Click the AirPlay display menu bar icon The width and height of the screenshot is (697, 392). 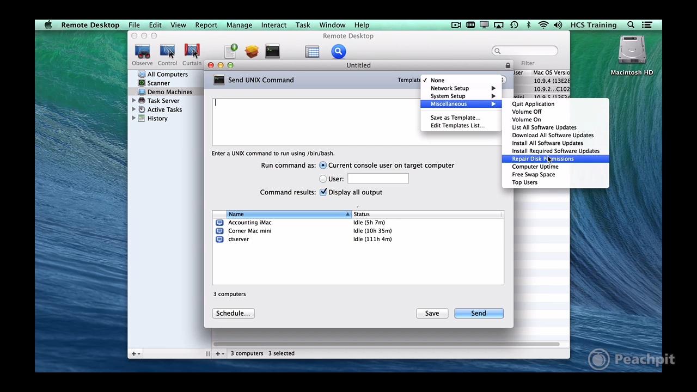pyautogui.click(x=499, y=25)
